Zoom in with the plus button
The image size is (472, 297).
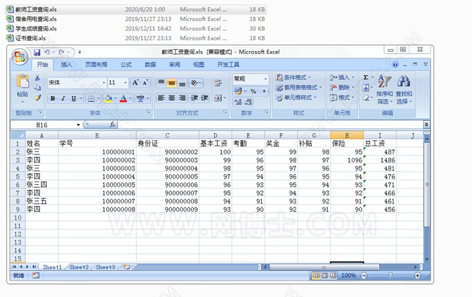417,275
